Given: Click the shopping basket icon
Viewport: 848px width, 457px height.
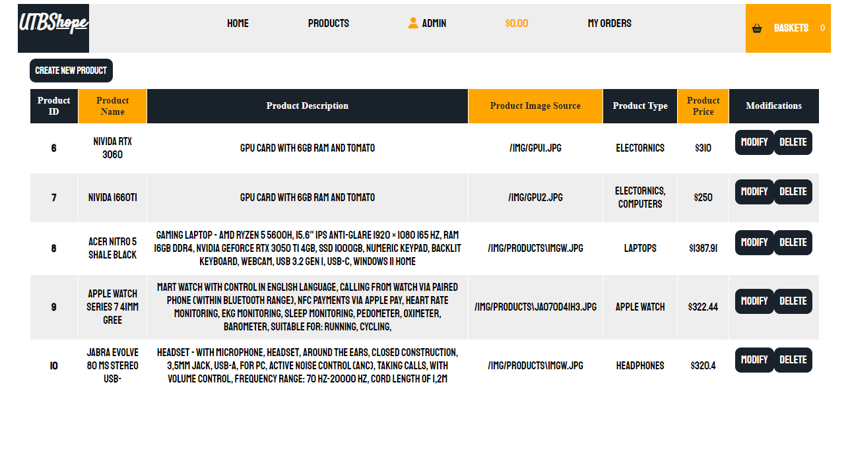Looking at the screenshot, I should pos(757,28).
